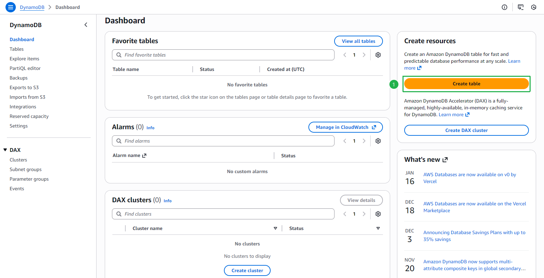
Task: Click the Created at (UTC) column header
Action: pyautogui.click(x=286, y=69)
